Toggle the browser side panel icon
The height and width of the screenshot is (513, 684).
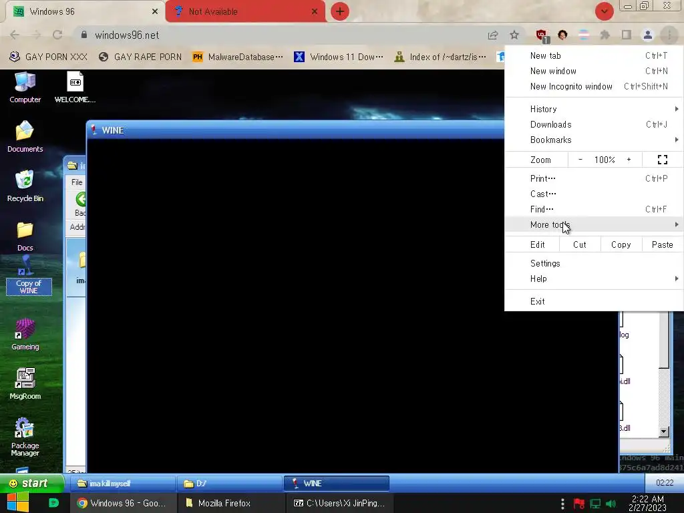coord(627,35)
